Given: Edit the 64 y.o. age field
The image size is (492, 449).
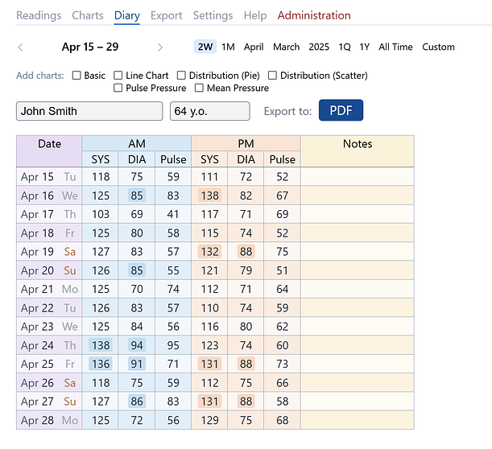Looking at the screenshot, I should click(x=209, y=111).
